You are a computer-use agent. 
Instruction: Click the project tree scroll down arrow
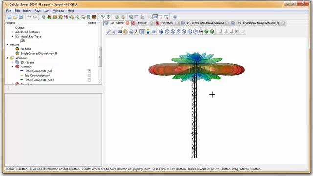[100, 82]
